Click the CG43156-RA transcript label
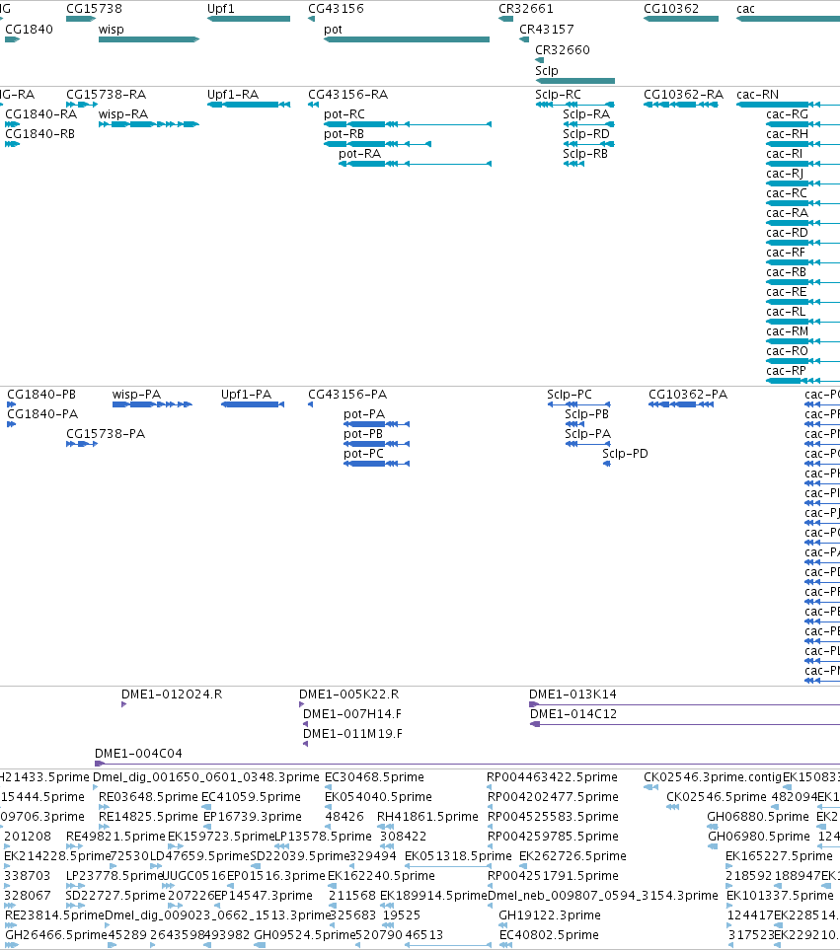 pyautogui.click(x=347, y=95)
